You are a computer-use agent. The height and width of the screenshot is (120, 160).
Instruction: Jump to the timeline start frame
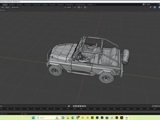tap(74, 106)
